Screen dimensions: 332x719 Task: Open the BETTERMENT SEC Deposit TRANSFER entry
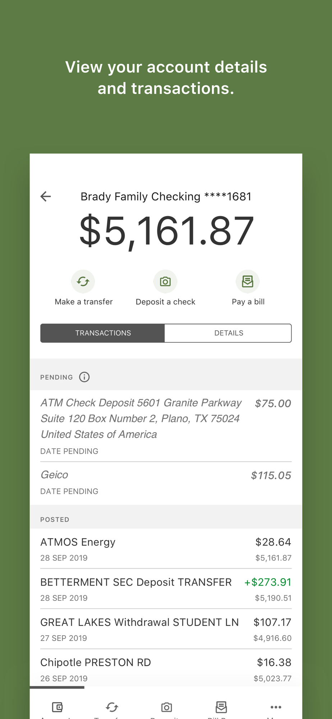(x=166, y=589)
